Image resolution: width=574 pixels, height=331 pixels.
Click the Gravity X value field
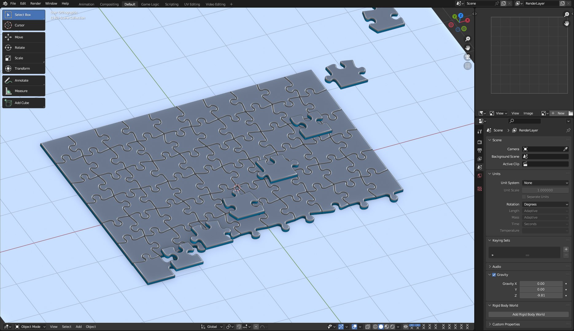click(541, 284)
